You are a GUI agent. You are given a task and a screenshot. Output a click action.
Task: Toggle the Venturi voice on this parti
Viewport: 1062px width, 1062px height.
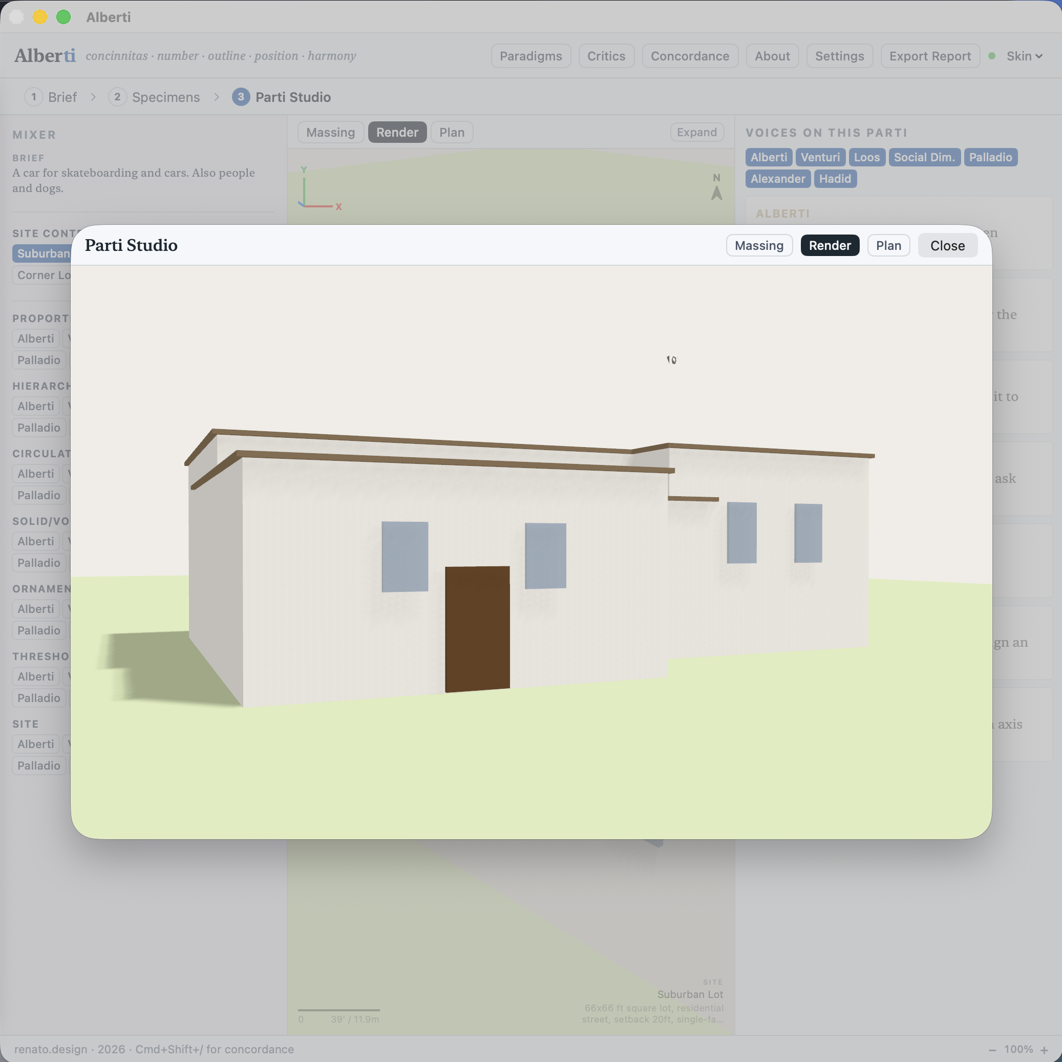[820, 157]
